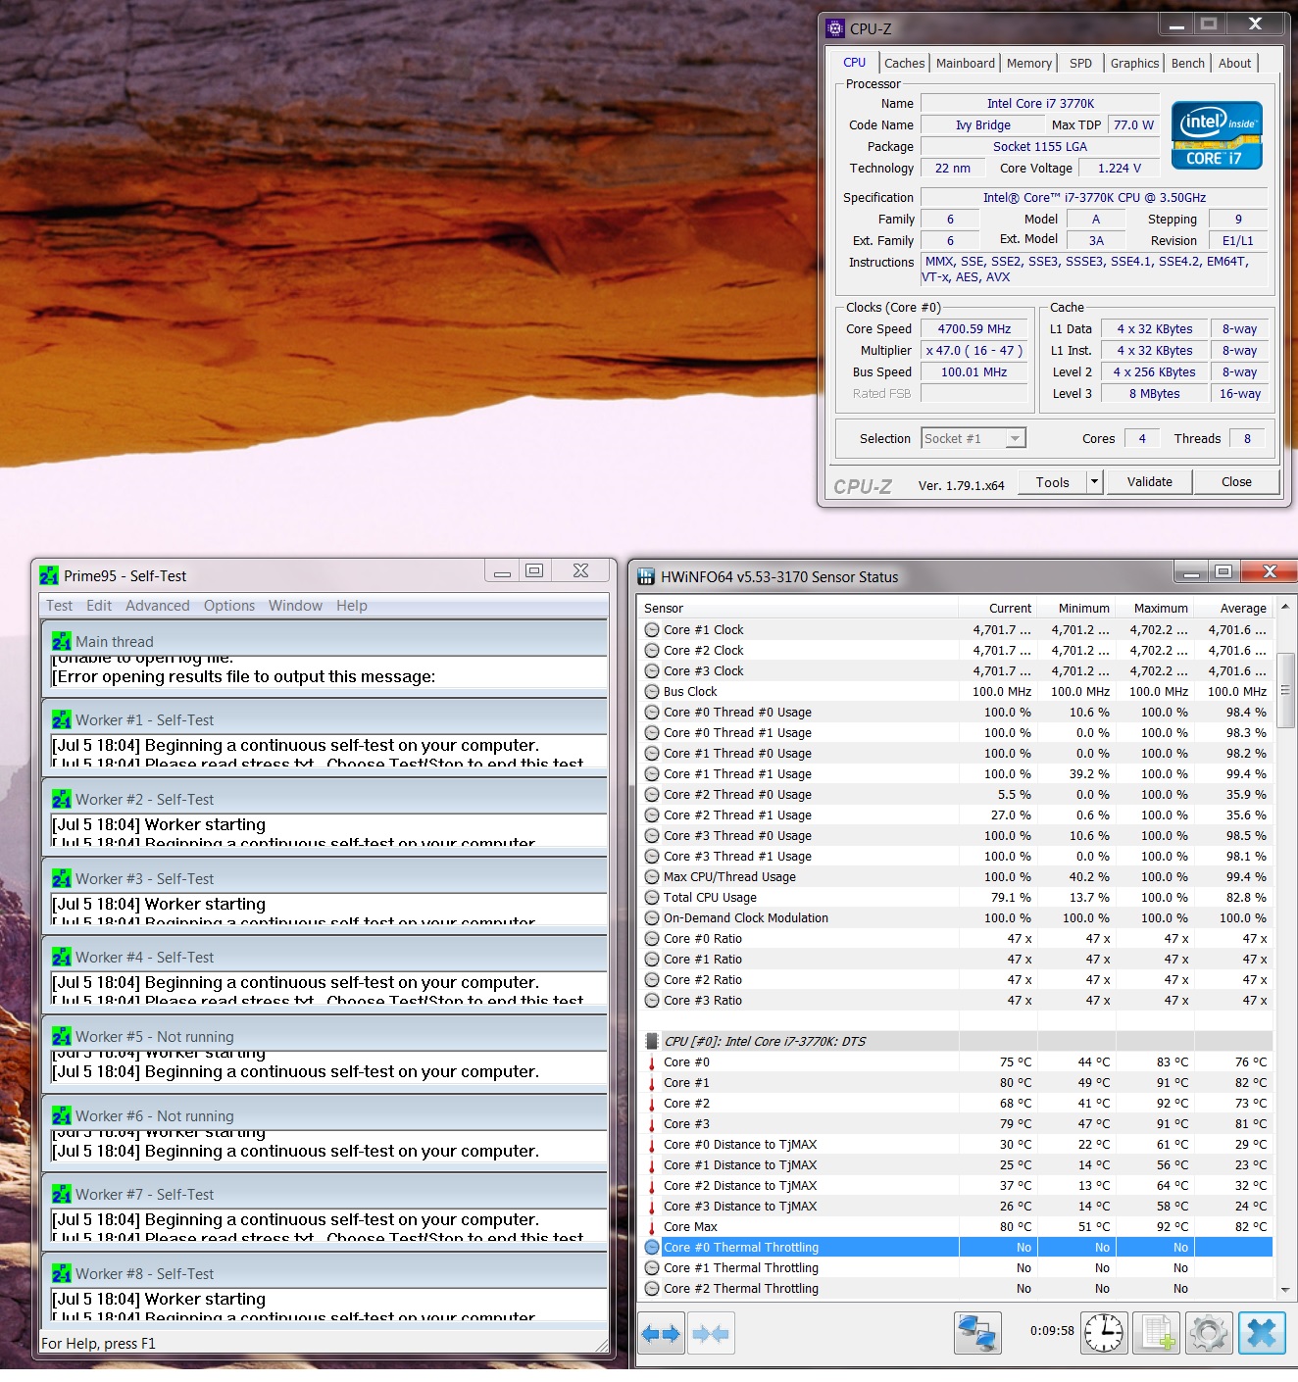Click the Worker #4 Self-Test window icon
The width and height of the screenshot is (1298, 1382).
pyautogui.click(x=62, y=957)
